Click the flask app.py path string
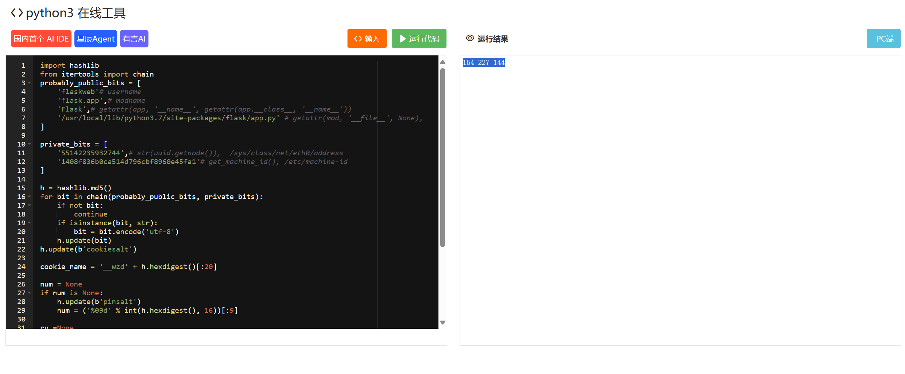Viewport: 905px width, 374px height. (x=169, y=118)
